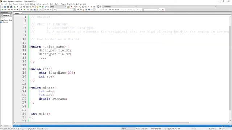
Task: Click the Abort build icon
Action: (49, 6)
